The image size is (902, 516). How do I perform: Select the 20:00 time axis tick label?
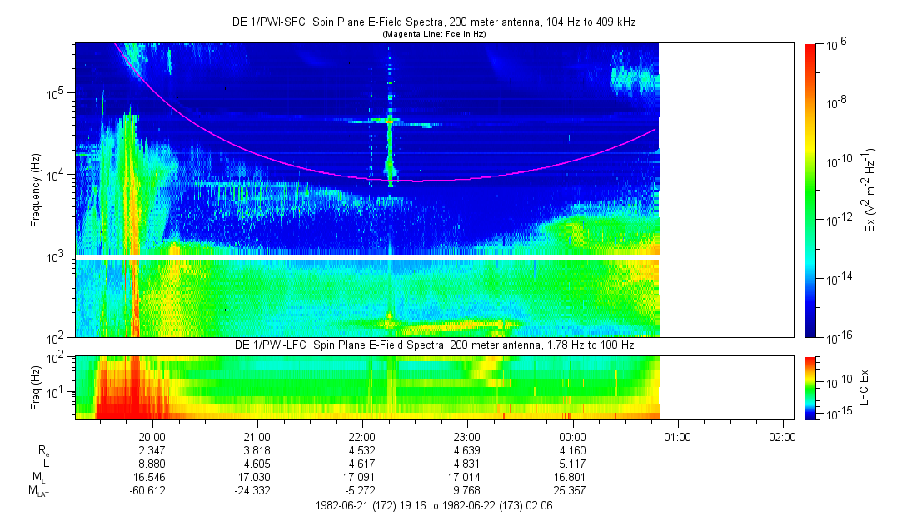(152, 436)
